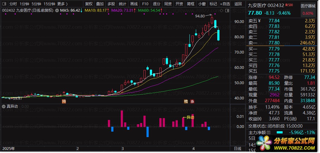Open the 主力净额 detail list icon
Viewport: 320px width, 153px height.
pos(269,132)
